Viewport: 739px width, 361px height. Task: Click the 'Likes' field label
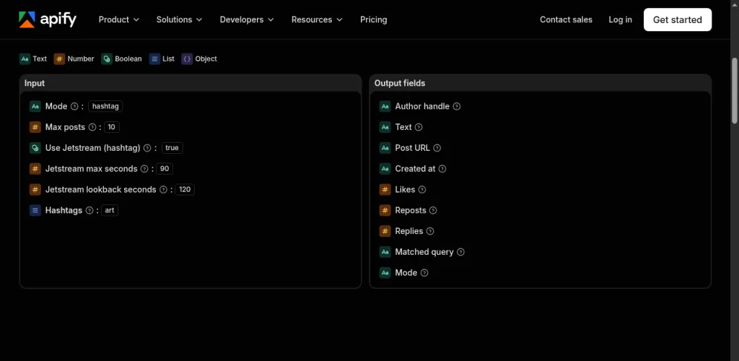coord(406,189)
